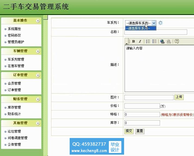Open 会员管理 section

(x=14, y=83)
